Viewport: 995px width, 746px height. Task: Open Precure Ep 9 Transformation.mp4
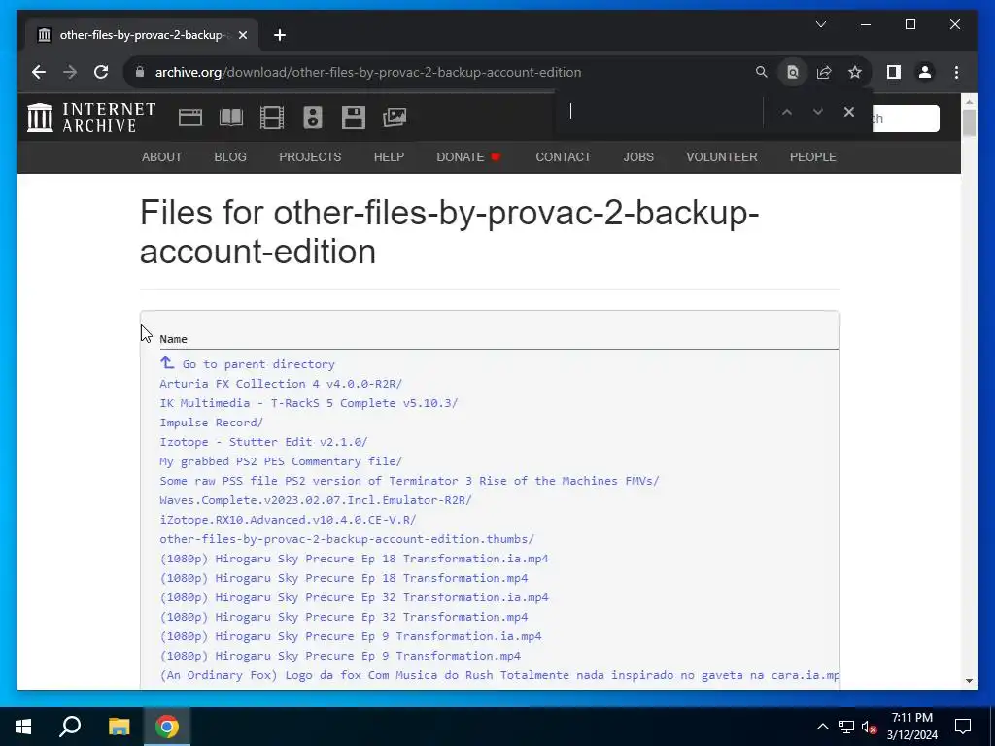click(x=340, y=656)
